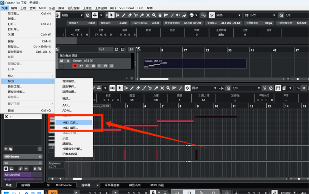Select the magnifier Zoom tool in Key Editor toolbar
309x194 pixels.
168,88
